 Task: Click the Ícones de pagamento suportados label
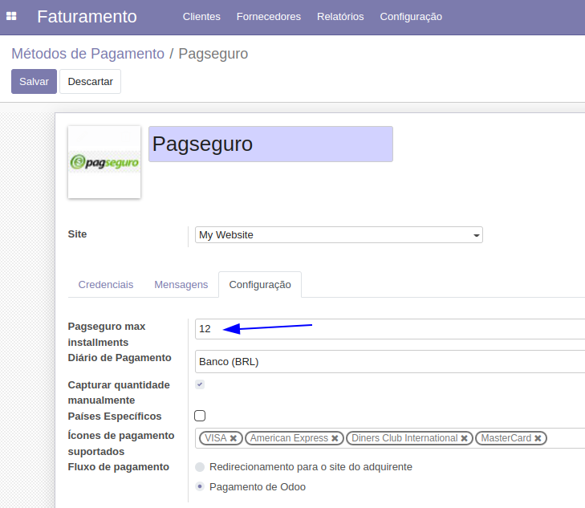click(121, 444)
